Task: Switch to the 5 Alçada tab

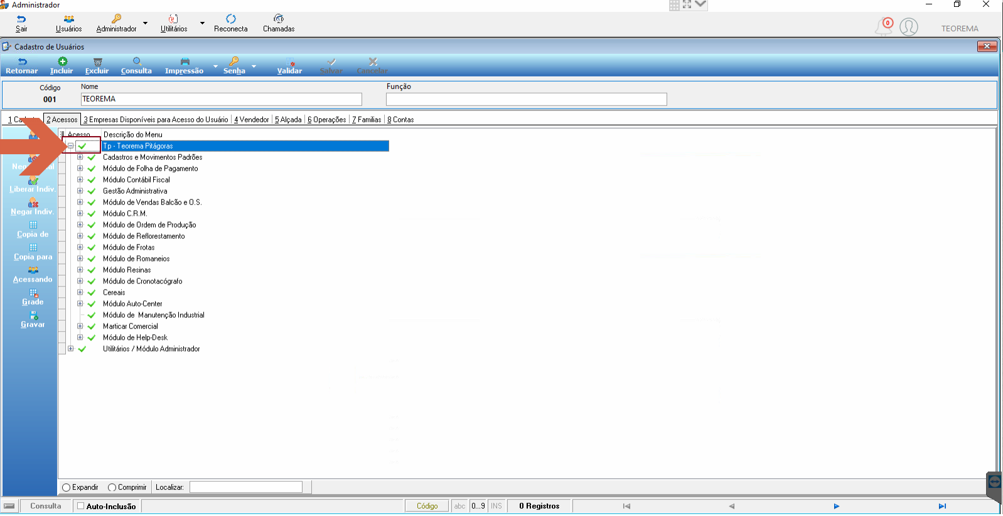Action: coord(288,120)
